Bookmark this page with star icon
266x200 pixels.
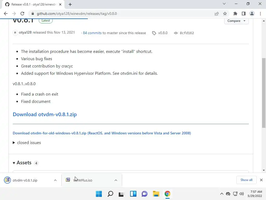tap(225, 14)
